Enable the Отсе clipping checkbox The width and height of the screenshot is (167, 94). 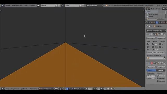tap(153, 47)
